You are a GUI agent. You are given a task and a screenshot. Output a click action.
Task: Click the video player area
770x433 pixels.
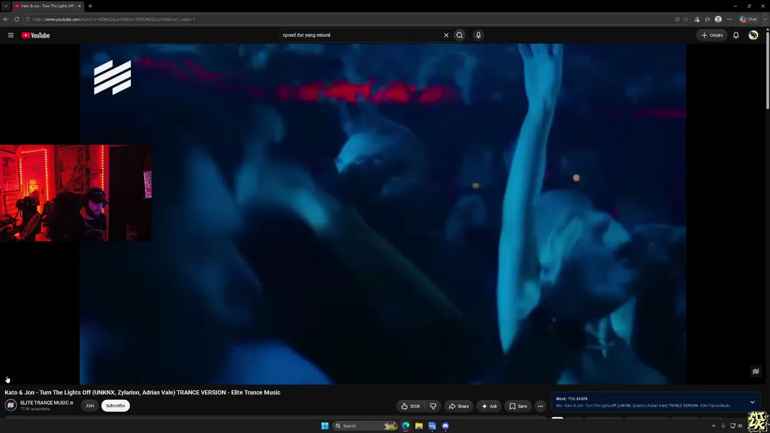(x=383, y=213)
